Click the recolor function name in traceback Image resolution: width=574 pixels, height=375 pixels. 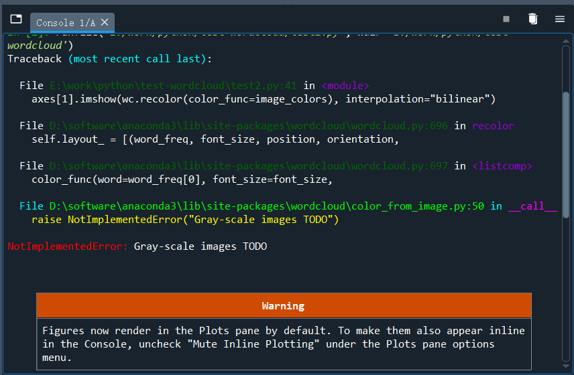pyautogui.click(x=493, y=126)
